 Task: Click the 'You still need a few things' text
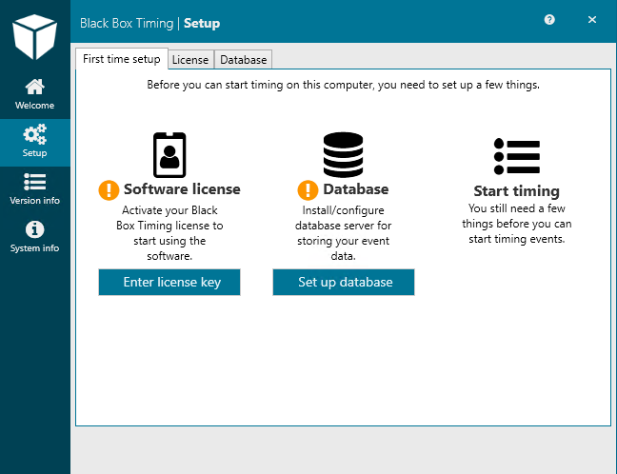point(517,224)
